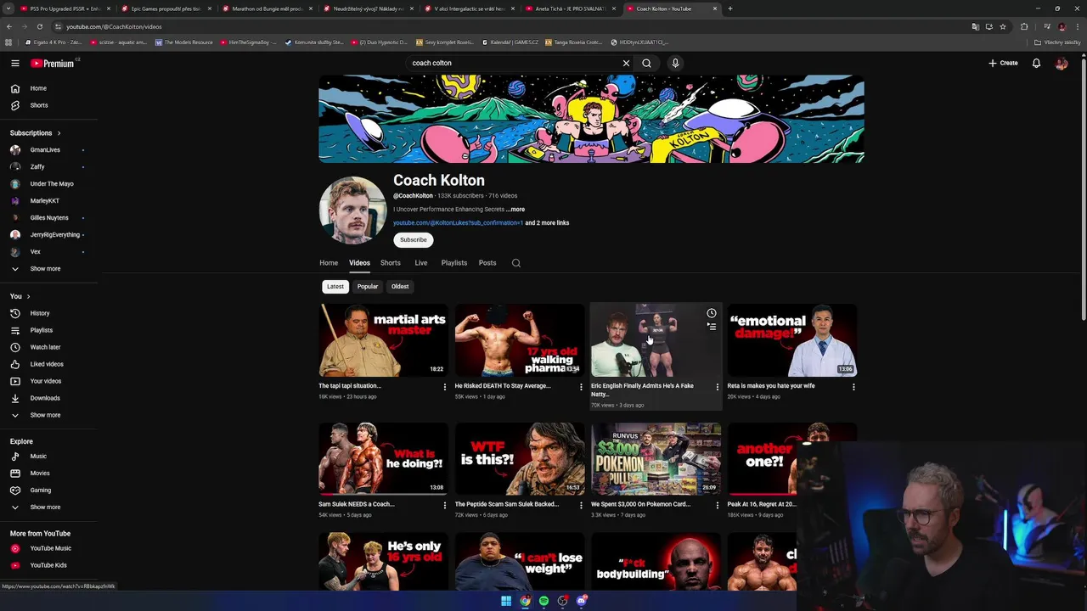Viewport: 1087px width, 611px height.
Task: Search within channel using magnifier icon
Action: pos(515,263)
